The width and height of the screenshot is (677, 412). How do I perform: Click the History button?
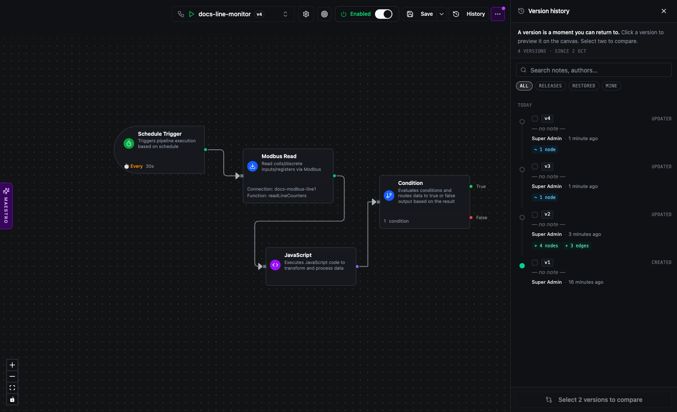click(469, 14)
